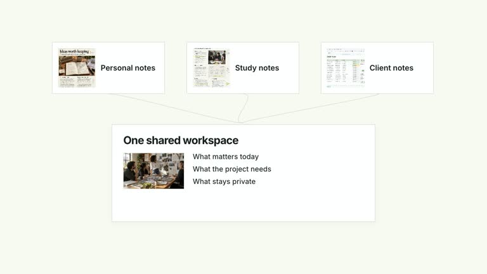Select 'What matters today' line
The image size is (487, 274).
[226, 157]
